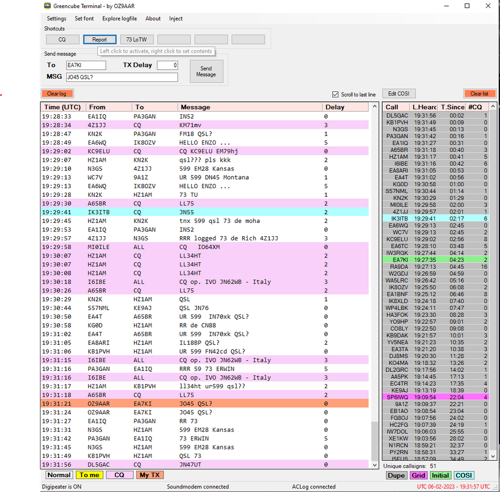Click the orange Clear log button
Viewport: 500px width, 492px height.
pyautogui.click(x=57, y=94)
